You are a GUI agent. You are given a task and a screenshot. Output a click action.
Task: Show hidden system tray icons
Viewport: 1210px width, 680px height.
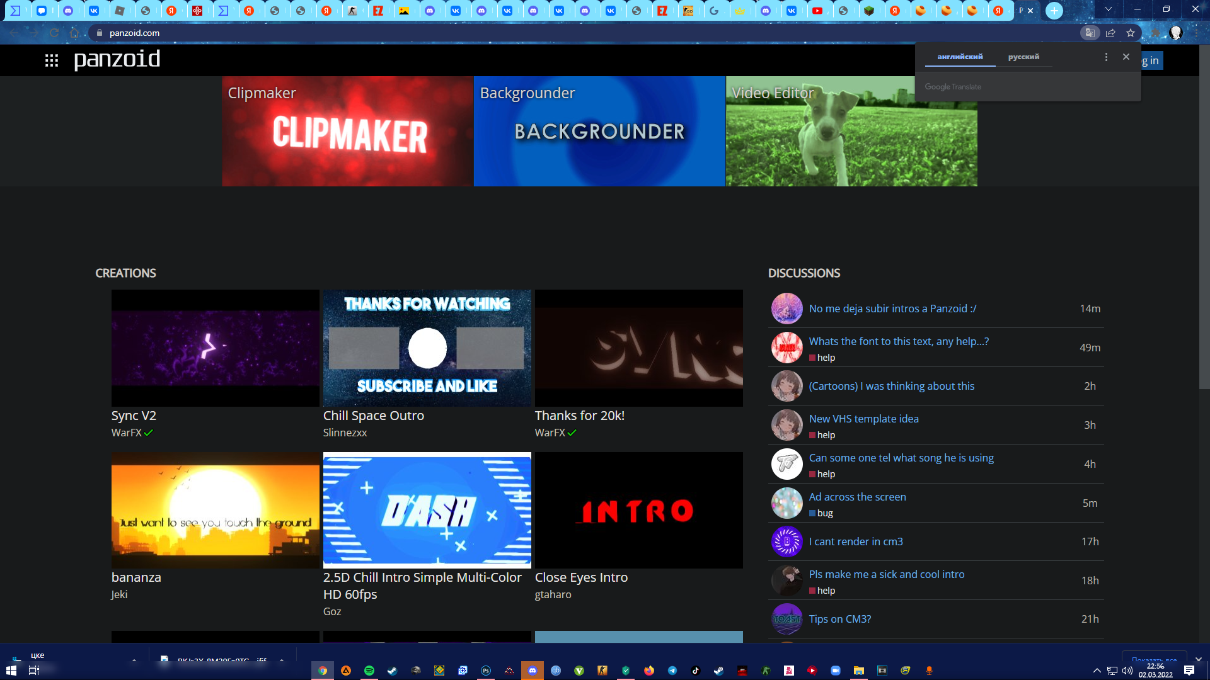point(1097,671)
